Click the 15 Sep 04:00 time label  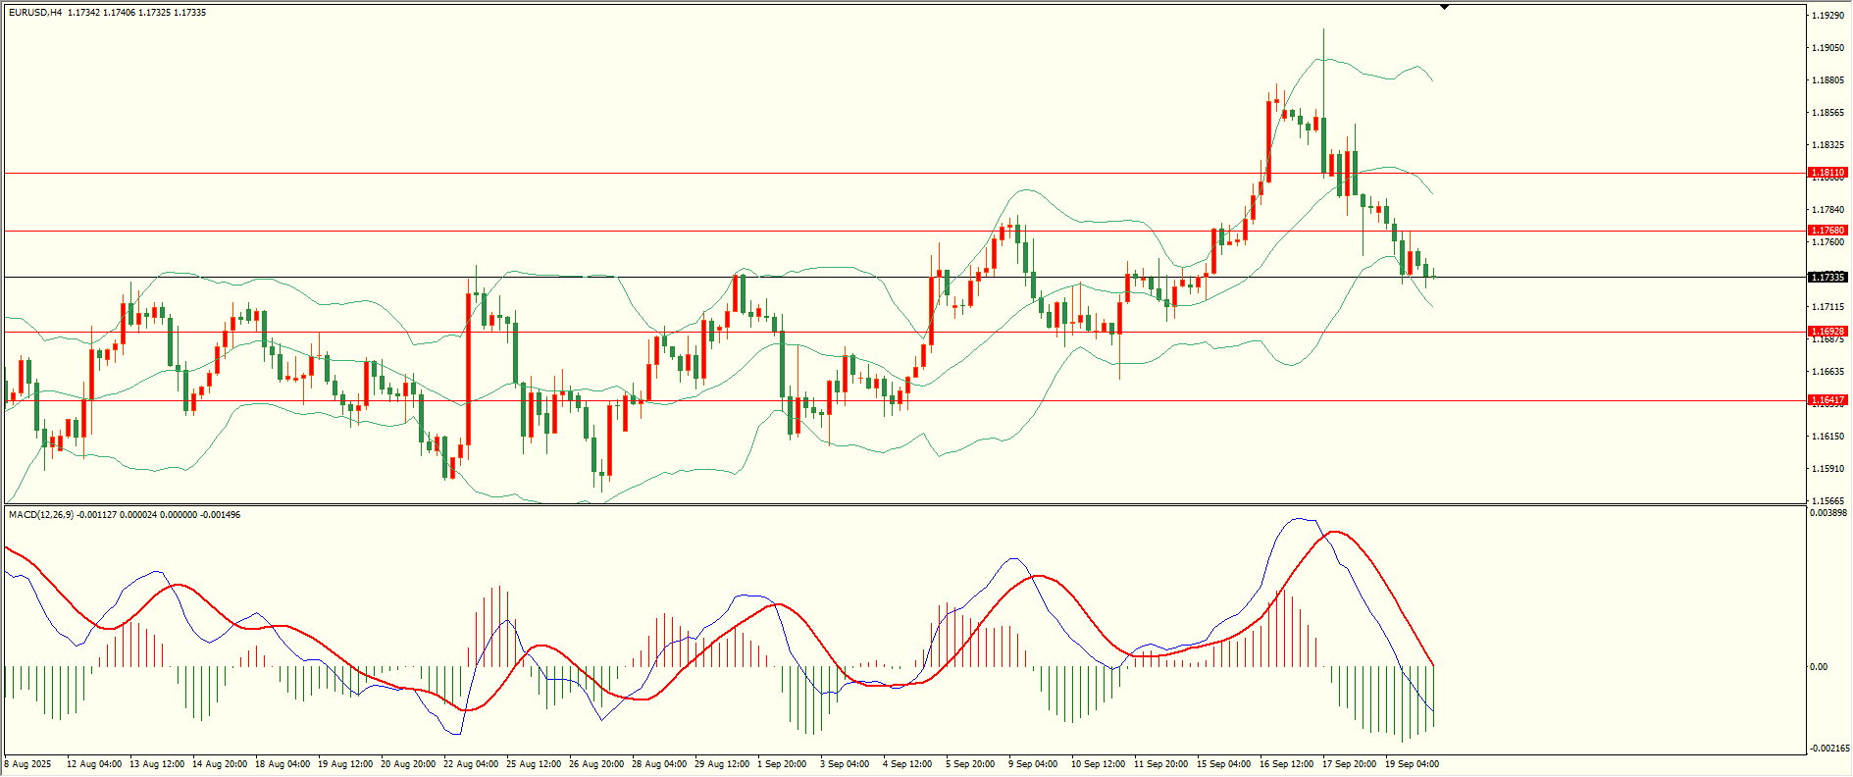point(1224,764)
